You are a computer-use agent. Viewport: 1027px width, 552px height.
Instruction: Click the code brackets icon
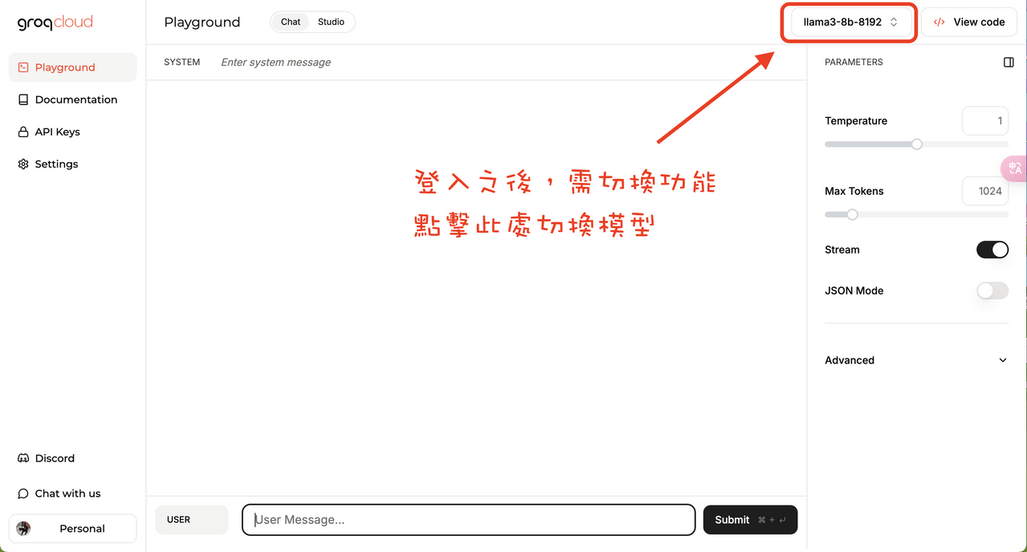939,22
